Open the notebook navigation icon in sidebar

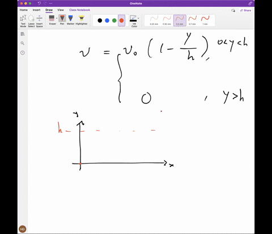23,34
